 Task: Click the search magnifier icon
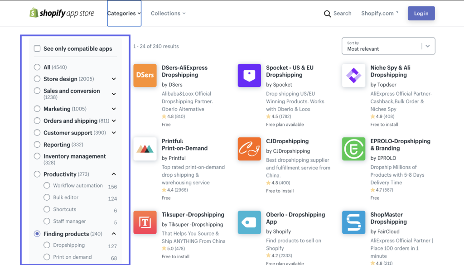(x=327, y=14)
